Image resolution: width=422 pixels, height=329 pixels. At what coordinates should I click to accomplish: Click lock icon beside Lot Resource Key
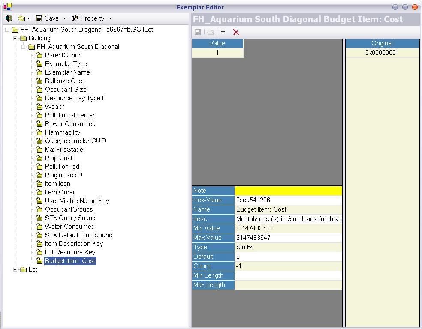(39, 253)
